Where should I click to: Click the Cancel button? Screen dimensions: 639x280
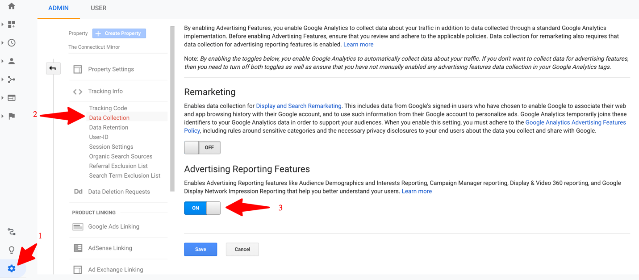pos(242,249)
